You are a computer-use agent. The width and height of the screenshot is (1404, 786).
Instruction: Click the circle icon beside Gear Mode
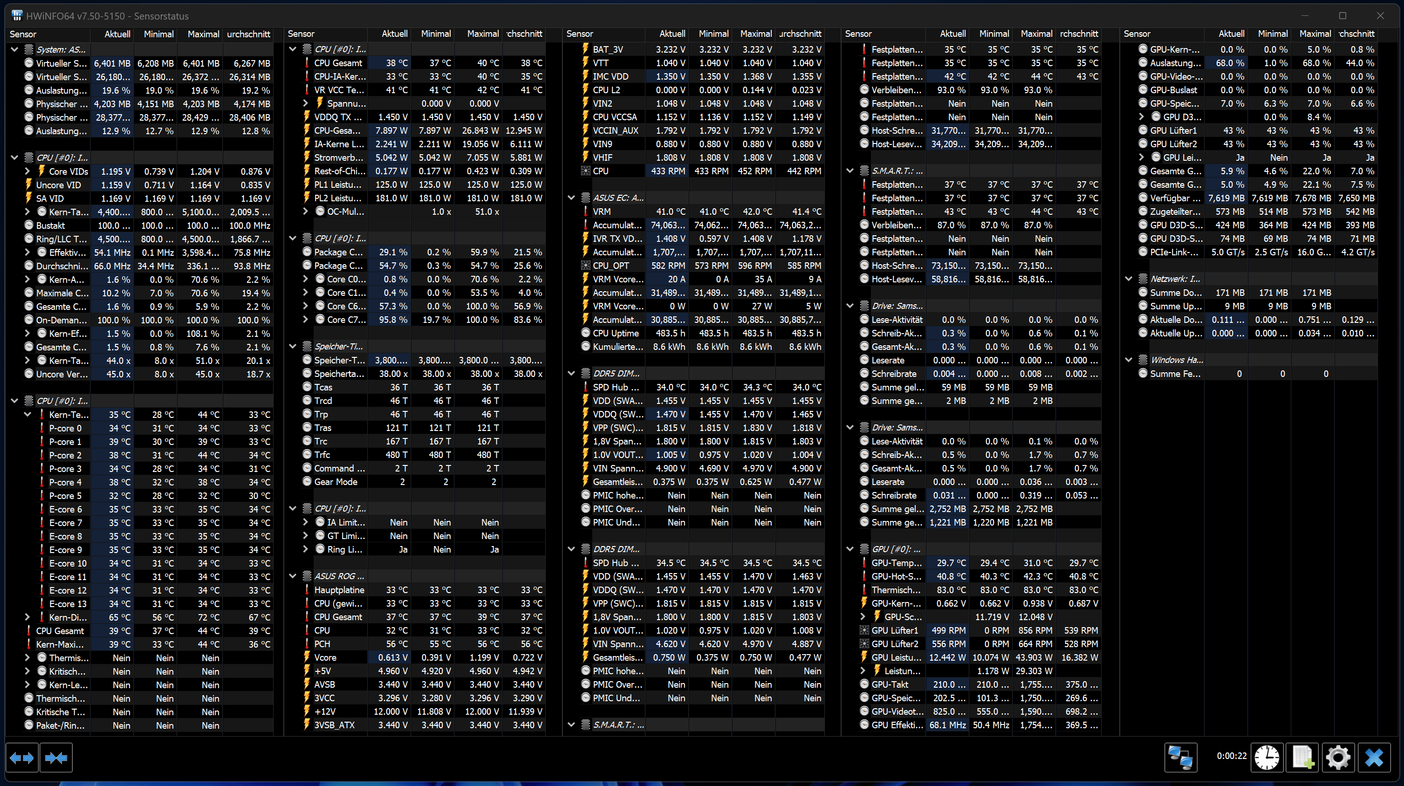[307, 482]
